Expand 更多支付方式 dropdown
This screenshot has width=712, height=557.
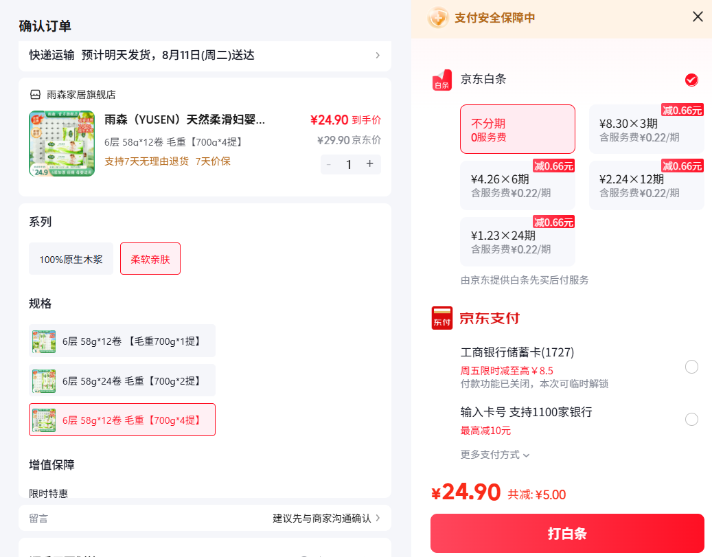[495, 455]
